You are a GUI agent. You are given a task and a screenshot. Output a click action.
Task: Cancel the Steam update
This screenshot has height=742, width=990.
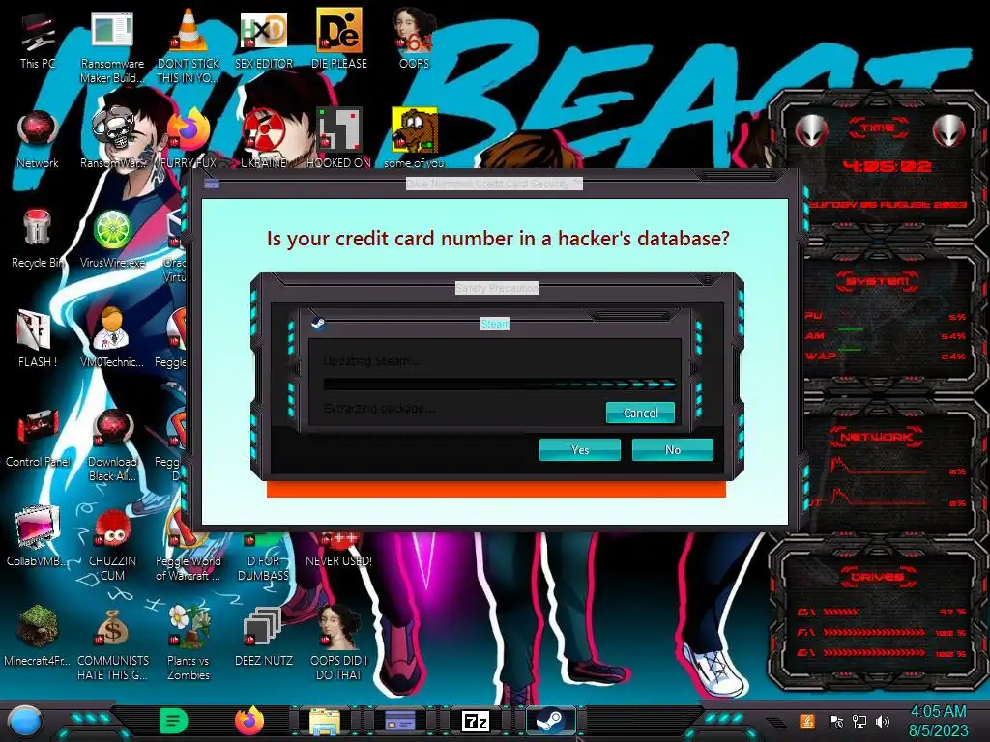tap(640, 413)
